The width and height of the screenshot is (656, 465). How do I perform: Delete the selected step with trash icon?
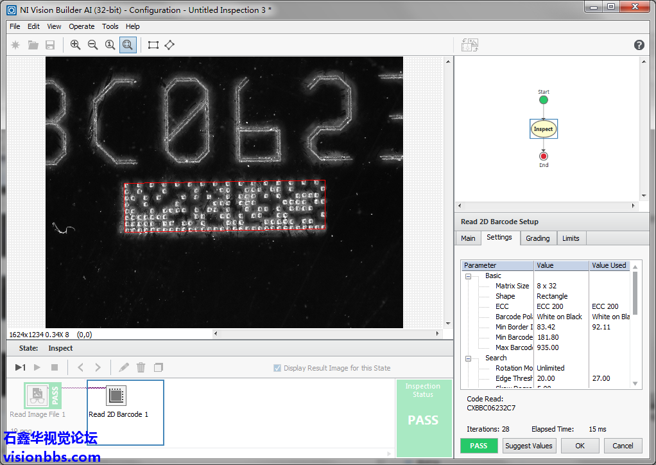pyautogui.click(x=141, y=367)
